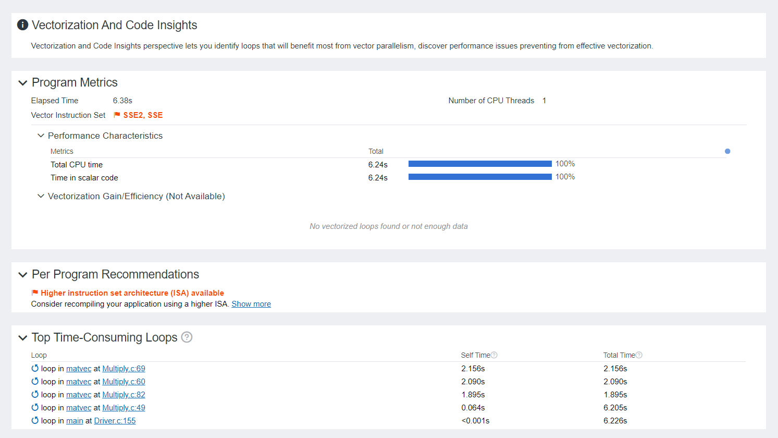The image size is (778, 438).
Task: Open the Multiply.c:82 source link
Action: pos(124,395)
